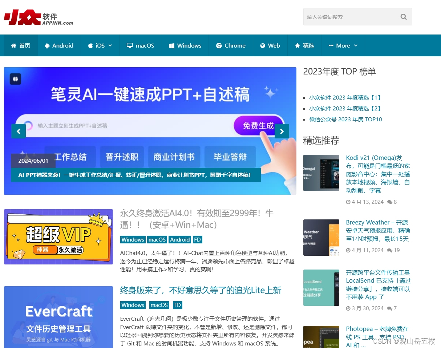Click the next-slide arrow on the carousel
This screenshot has height=348, width=441.
282,131
